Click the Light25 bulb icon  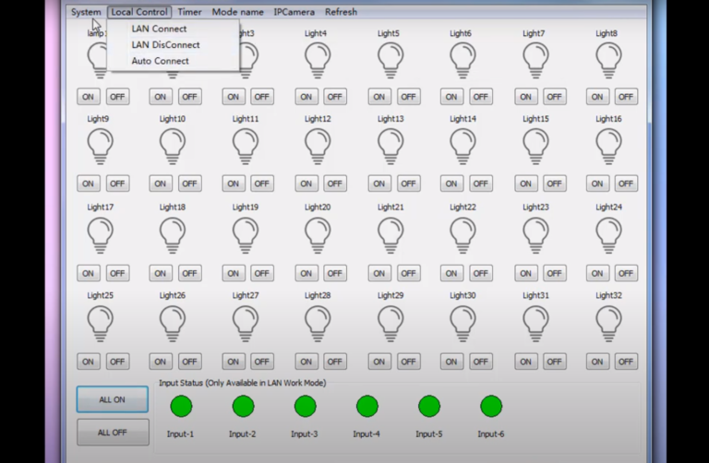tap(100, 323)
